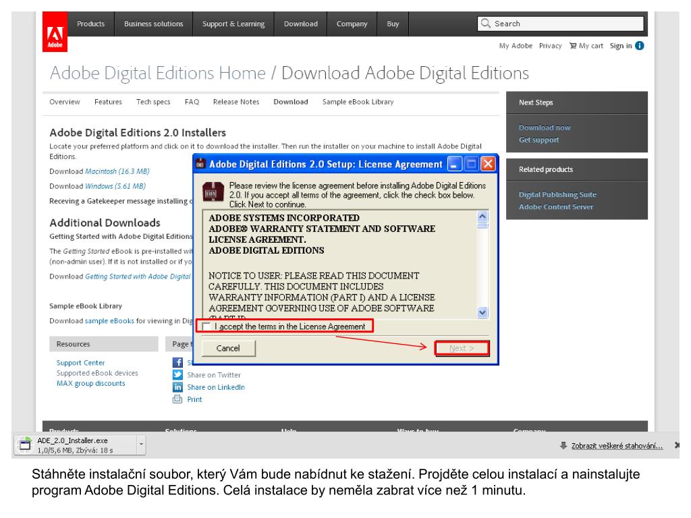The image size is (691, 518).
Task: Click Share on LinkedIn text link
Action: point(216,387)
